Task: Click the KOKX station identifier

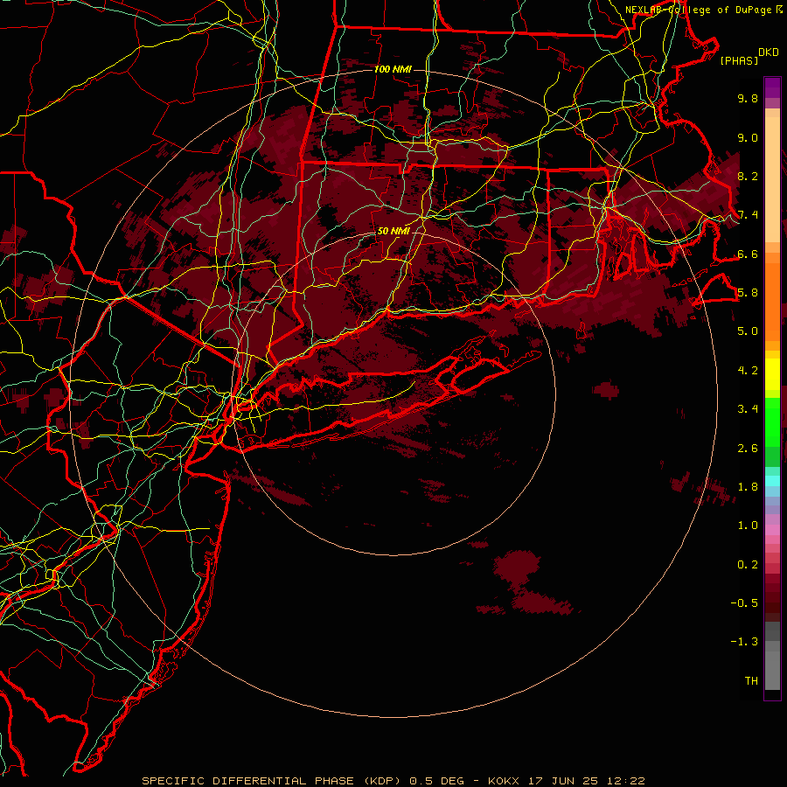Action: (x=502, y=781)
